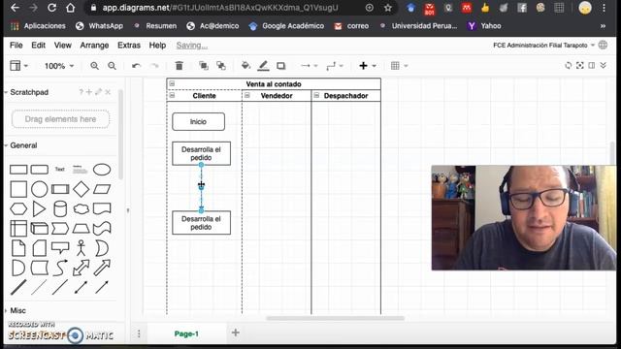The height and width of the screenshot is (349, 621).
Task: Bring selection to front icon
Action: (x=204, y=66)
